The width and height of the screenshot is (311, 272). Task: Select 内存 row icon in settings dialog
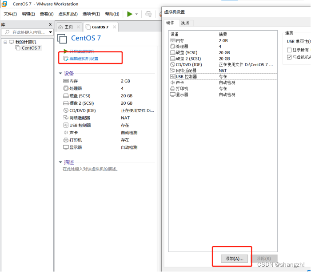tap(172, 40)
